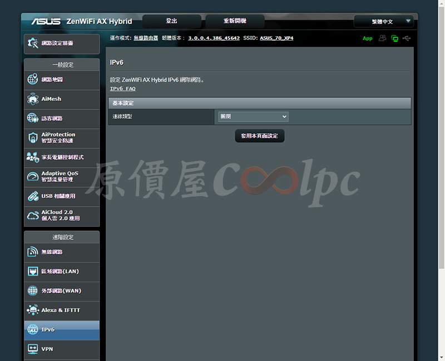Open parental controls people icon
The width and height of the screenshot is (445, 361).
tap(33, 157)
